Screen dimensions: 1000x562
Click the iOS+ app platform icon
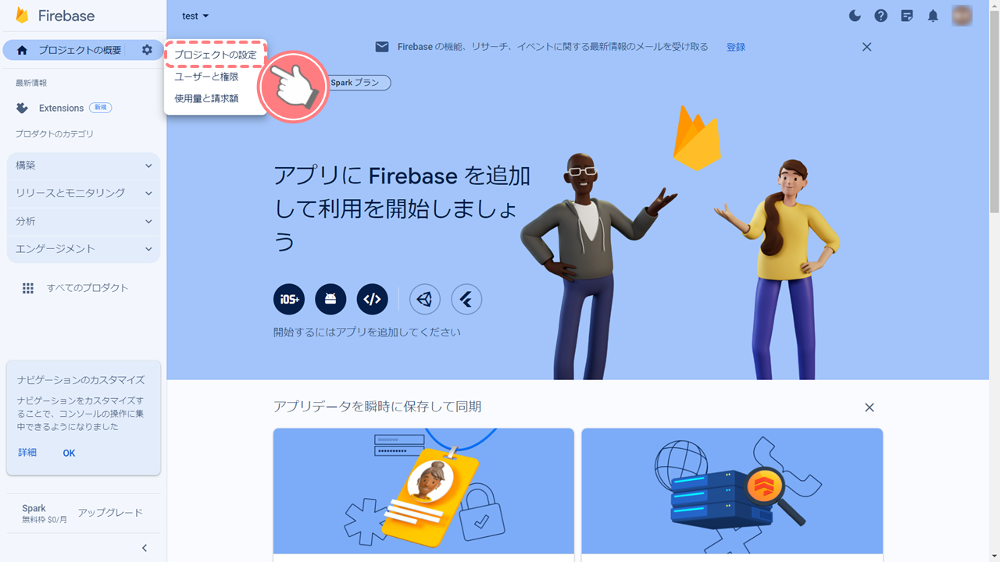tap(289, 299)
